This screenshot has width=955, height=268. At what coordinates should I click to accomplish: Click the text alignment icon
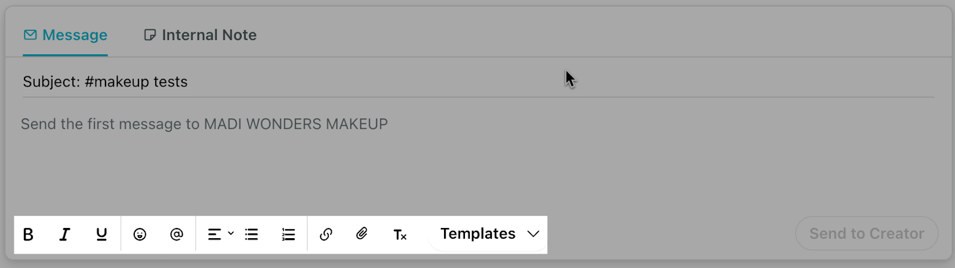coord(214,235)
